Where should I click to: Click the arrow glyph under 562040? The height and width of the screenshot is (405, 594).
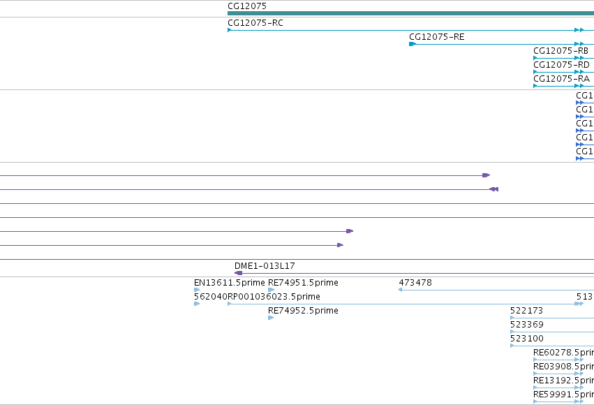coord(197,304)
